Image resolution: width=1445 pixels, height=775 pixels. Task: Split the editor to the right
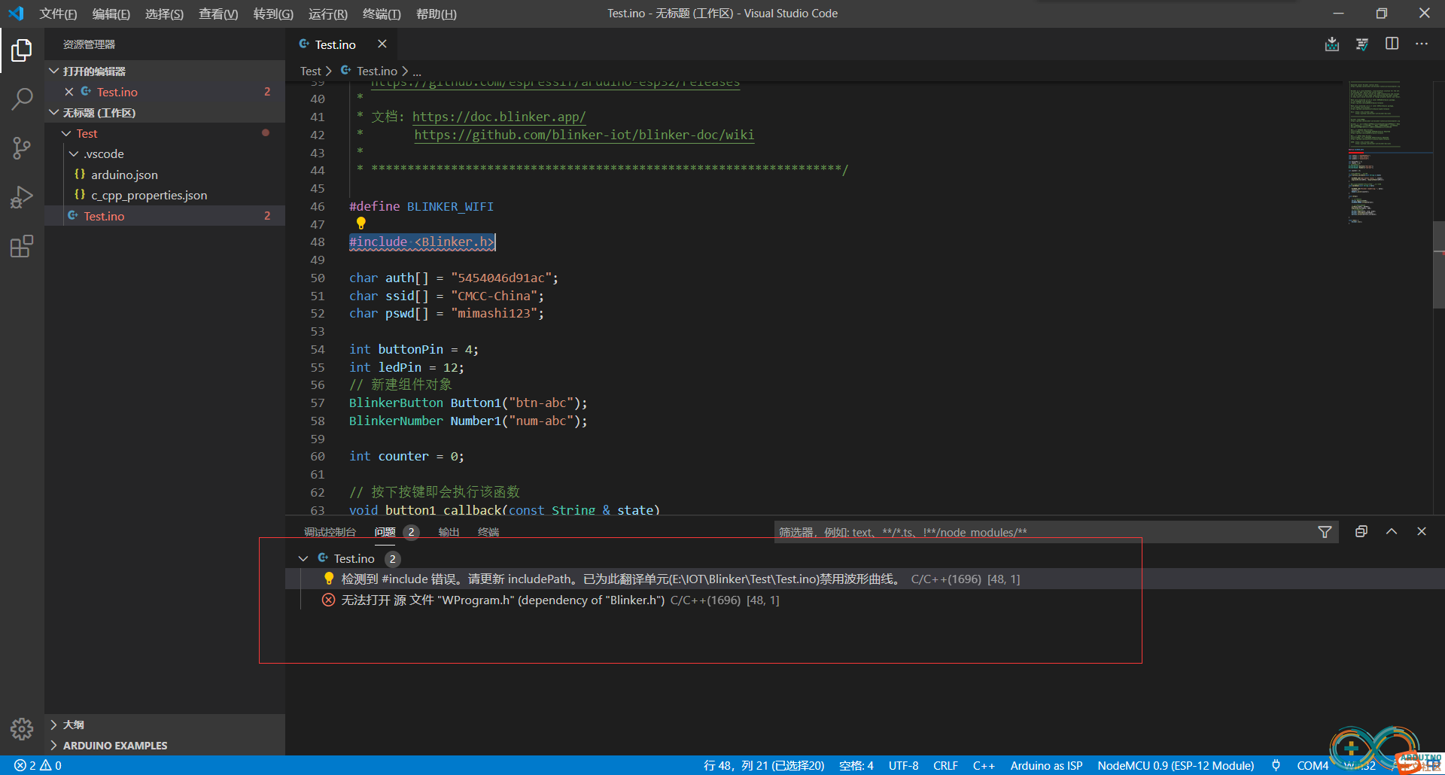coord(1392,44)
